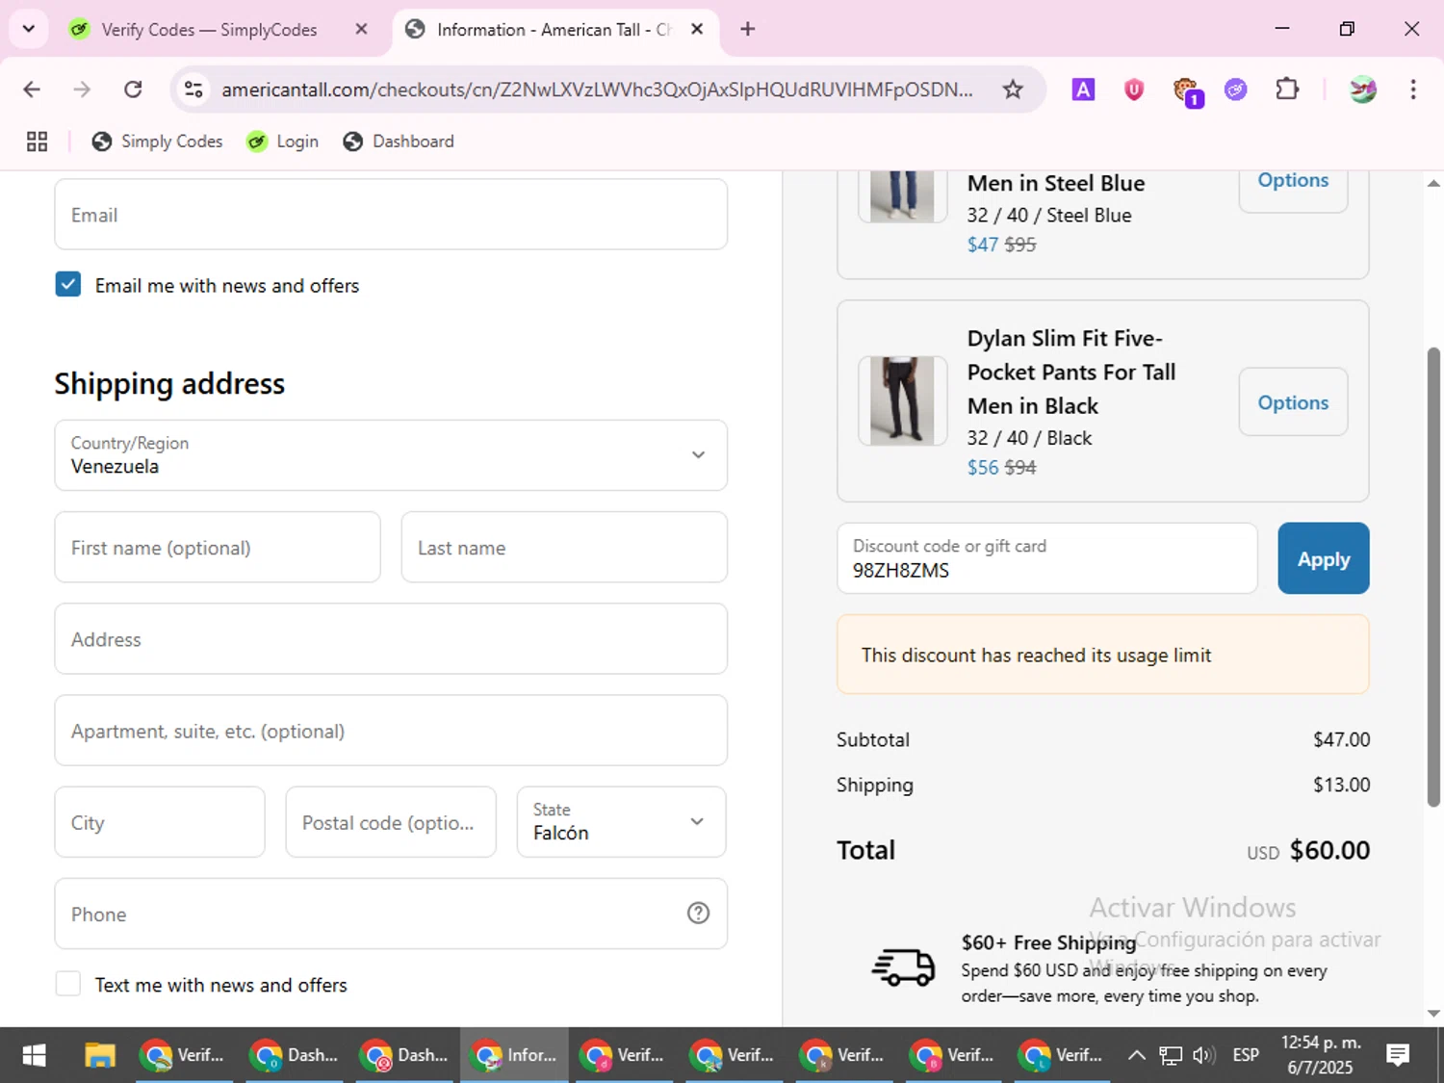
Task: Open the network icon in tray
Action: tap(1170, 1056)
